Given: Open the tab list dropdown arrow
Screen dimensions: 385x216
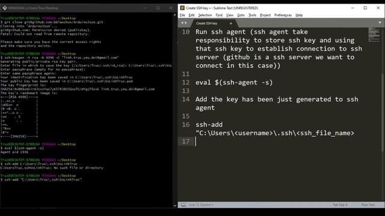Looking at the screenshot, I should (380, 23).
